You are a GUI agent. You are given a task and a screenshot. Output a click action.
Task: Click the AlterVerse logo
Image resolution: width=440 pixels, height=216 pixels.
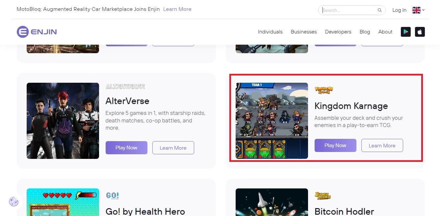[125, 87]
